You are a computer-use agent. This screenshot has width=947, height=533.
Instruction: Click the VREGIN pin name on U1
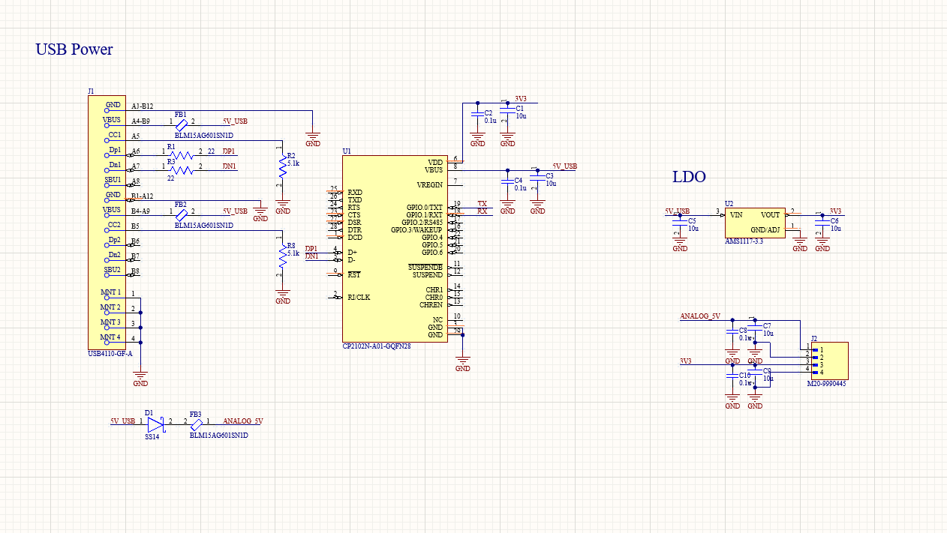tap(430, 184)
